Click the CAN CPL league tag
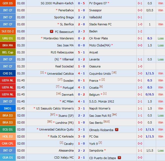Viewport: 165px width, 161px height. [x=8, y=143]
